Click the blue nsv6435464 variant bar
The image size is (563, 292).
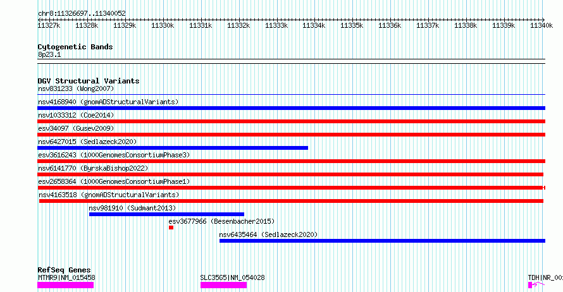click(x=382, y=241)
